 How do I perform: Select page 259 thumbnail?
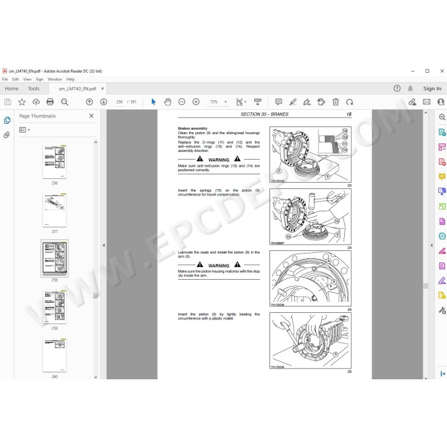[x=54, y=307]
